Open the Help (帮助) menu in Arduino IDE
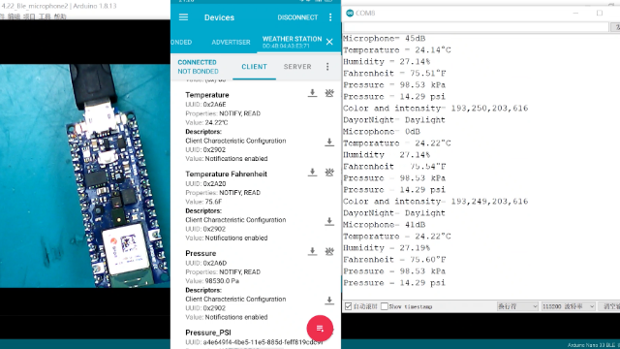Viewport: 620px width, 349px height. pos(60,16)
